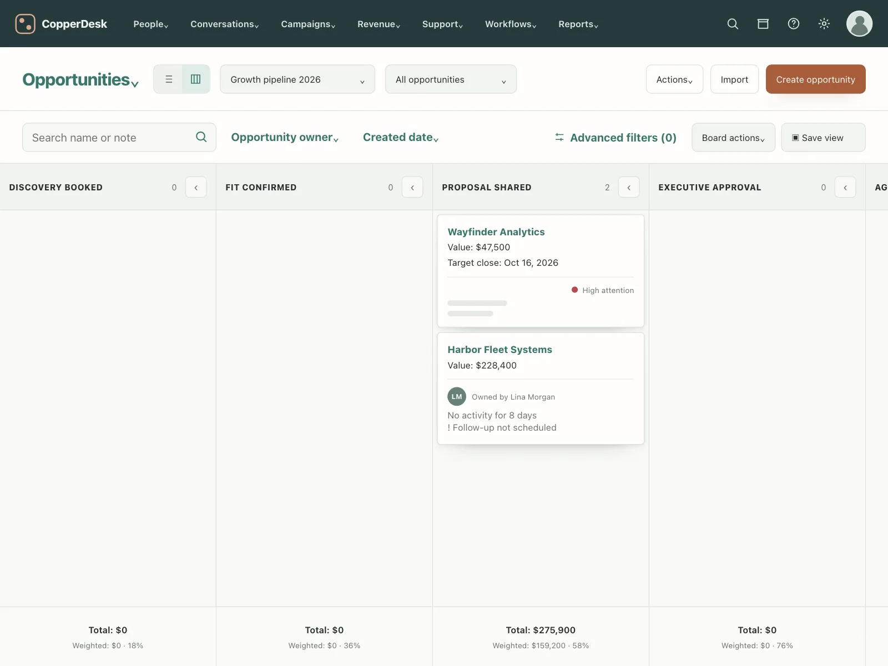The height and width of the screenshot is (666, 888).
Task: Click Proposal Shared count of 2
Action: (607, 188)
